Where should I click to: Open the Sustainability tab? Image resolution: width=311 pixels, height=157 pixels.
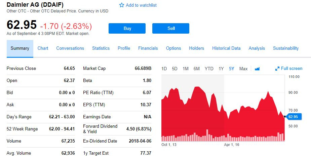[286, 48]
